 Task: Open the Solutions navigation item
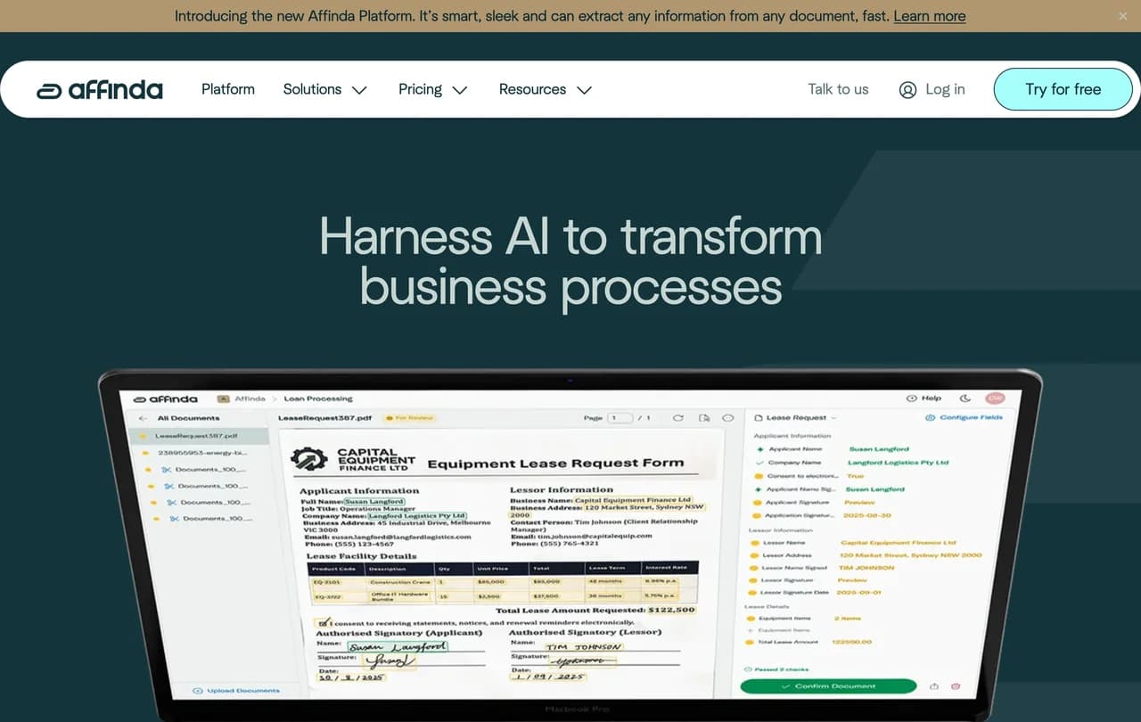312,89
